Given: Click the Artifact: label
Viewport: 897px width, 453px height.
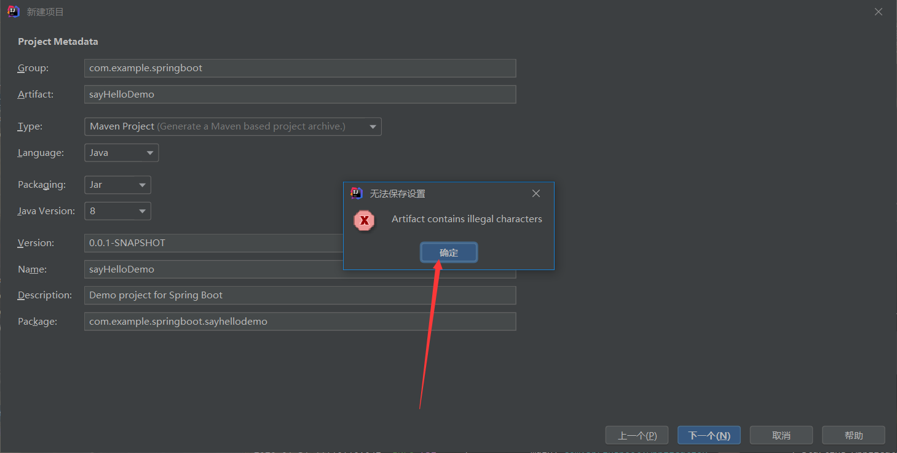Looking at the screenshot, I should (36, 95).
